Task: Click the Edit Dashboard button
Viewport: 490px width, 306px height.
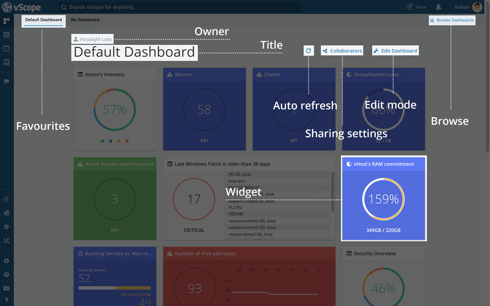Action: 395,51
